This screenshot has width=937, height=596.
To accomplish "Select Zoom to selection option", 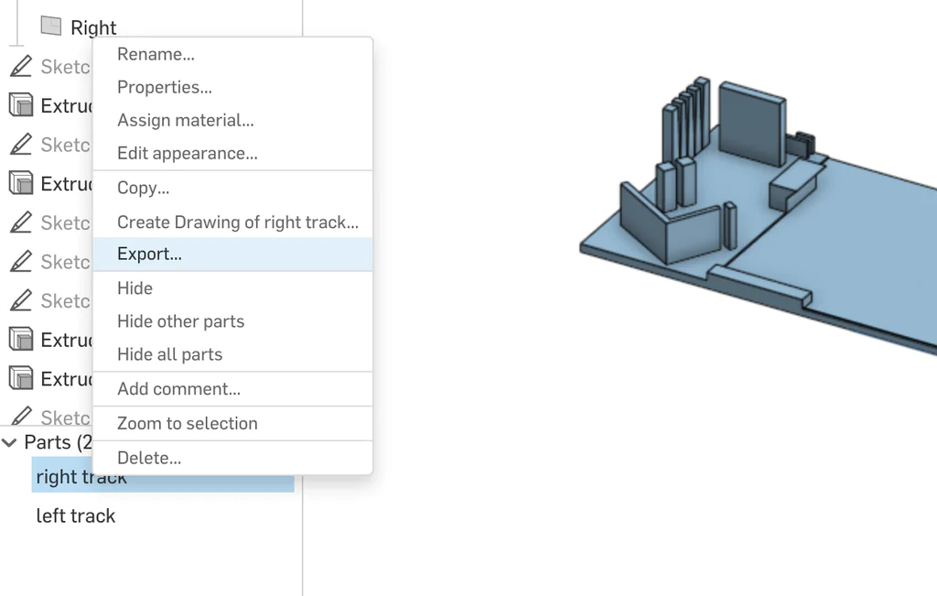I will (232, 423).
